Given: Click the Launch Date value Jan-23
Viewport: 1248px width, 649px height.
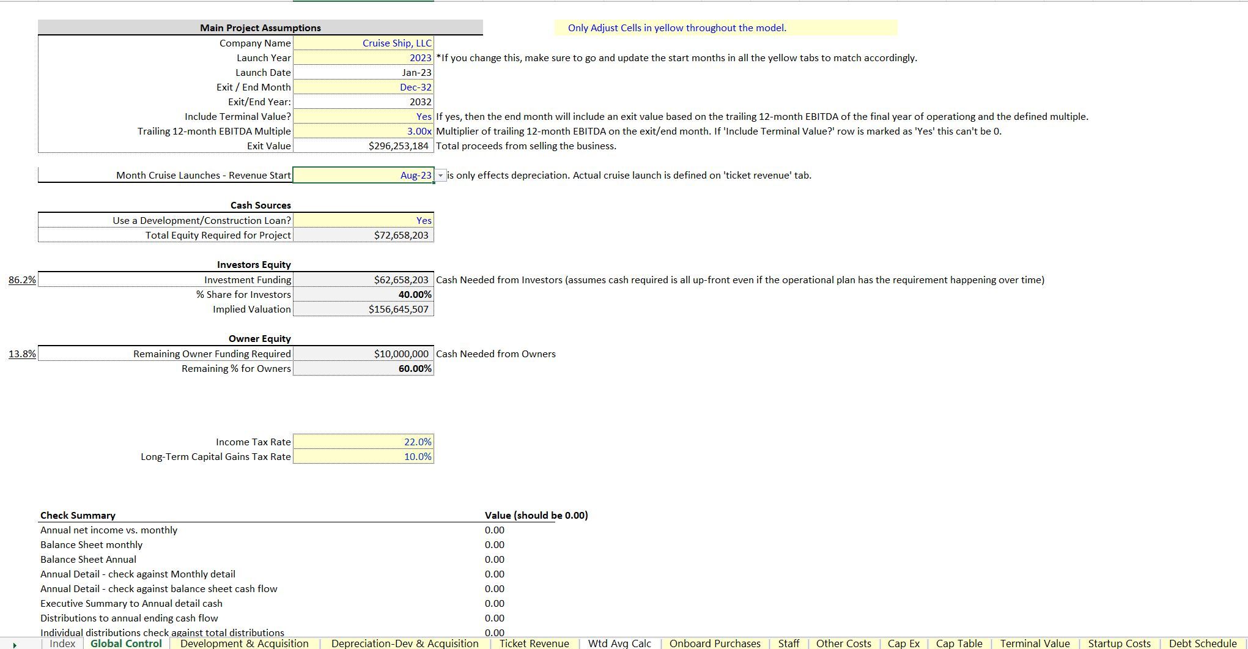Looking at the screenshot, I should pos(363,72).
